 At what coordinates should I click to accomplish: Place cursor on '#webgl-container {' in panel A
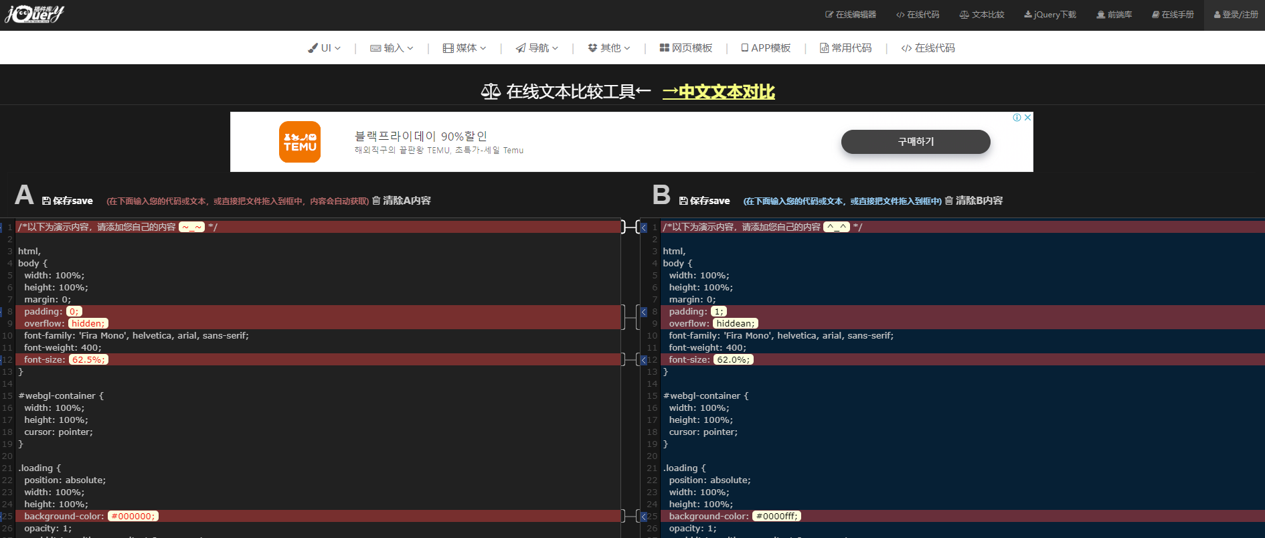(61, 396)
